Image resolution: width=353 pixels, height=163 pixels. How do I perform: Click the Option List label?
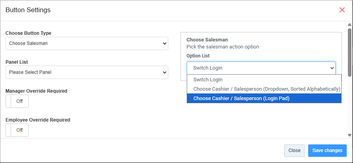point(198,56)
